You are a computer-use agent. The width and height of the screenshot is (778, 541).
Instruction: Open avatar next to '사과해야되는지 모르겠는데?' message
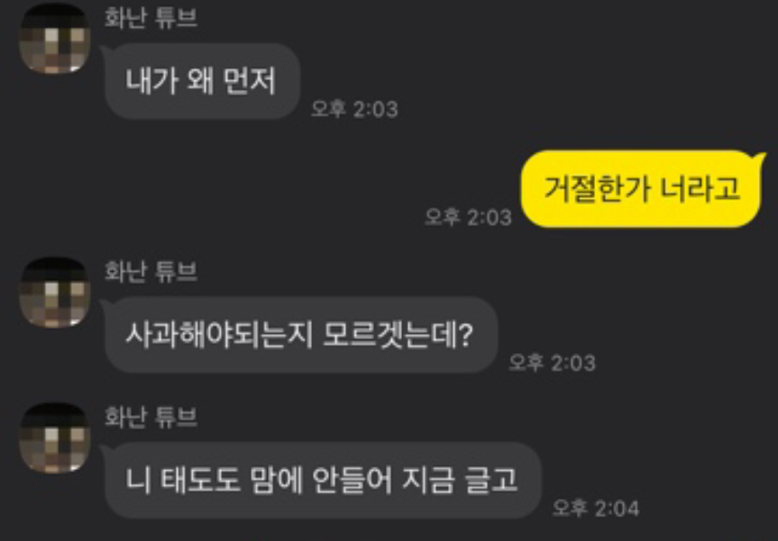point(55,293)
